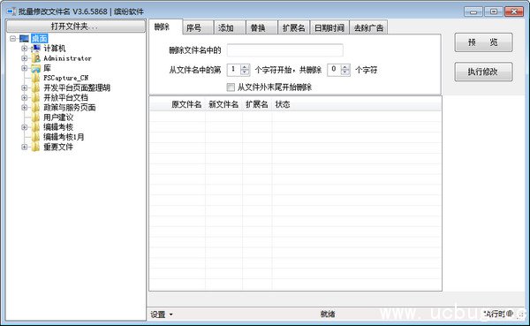530x326 pixels.
Task: Expand the 开放平台文档 folder node
Action: point(25,98)
